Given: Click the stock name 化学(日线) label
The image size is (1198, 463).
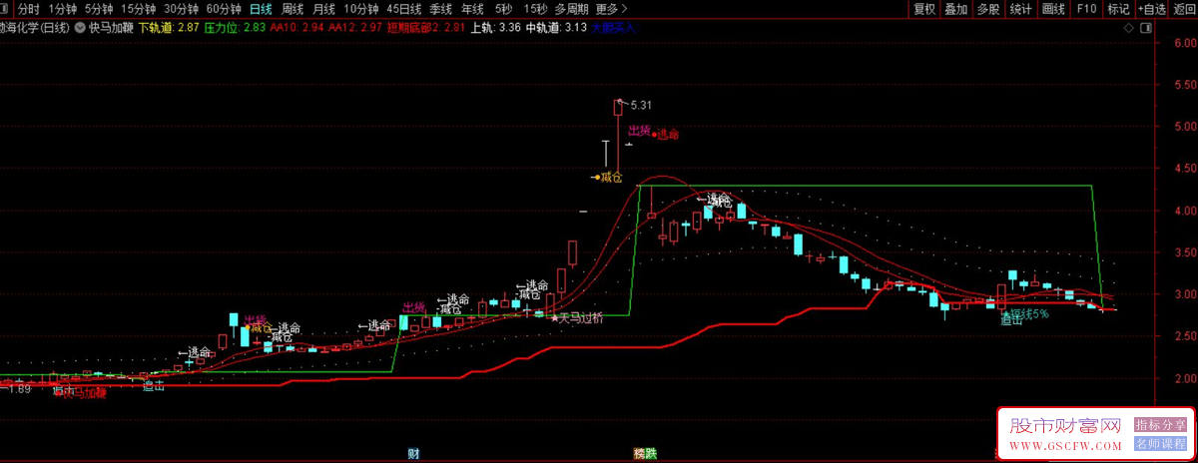Looking at the screenshot, I should tap(35, 28).
